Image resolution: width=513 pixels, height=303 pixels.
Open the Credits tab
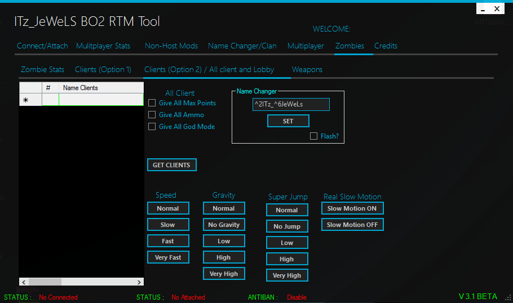point(386,46)
